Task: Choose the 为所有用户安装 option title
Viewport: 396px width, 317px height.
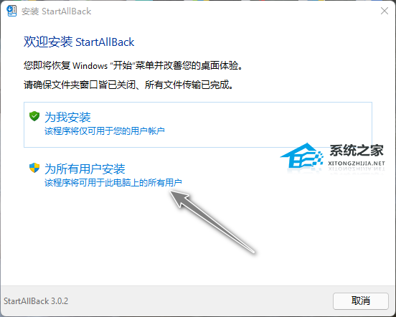Action: click(x=85, y=169)
